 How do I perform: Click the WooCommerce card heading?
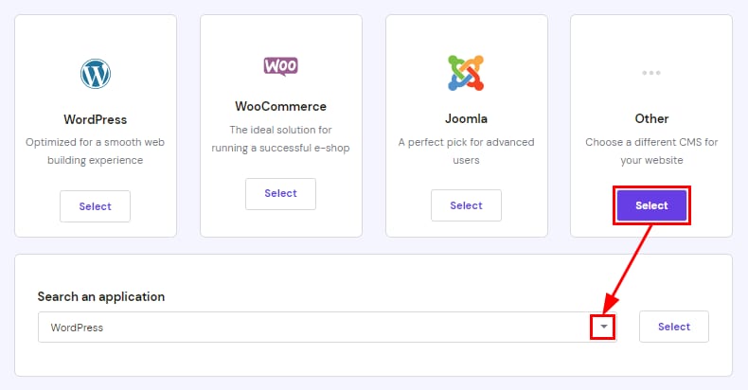pyautogui.click(x=280, y=106)
